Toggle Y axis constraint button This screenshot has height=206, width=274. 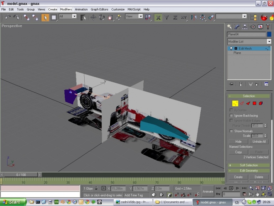[x=167, y=17]
